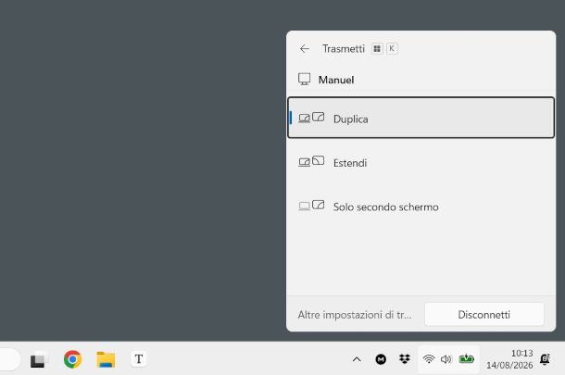Viewport: 565px width, 375px height.
Task: Click the Disconnetti button
Action: pos(483,315)
